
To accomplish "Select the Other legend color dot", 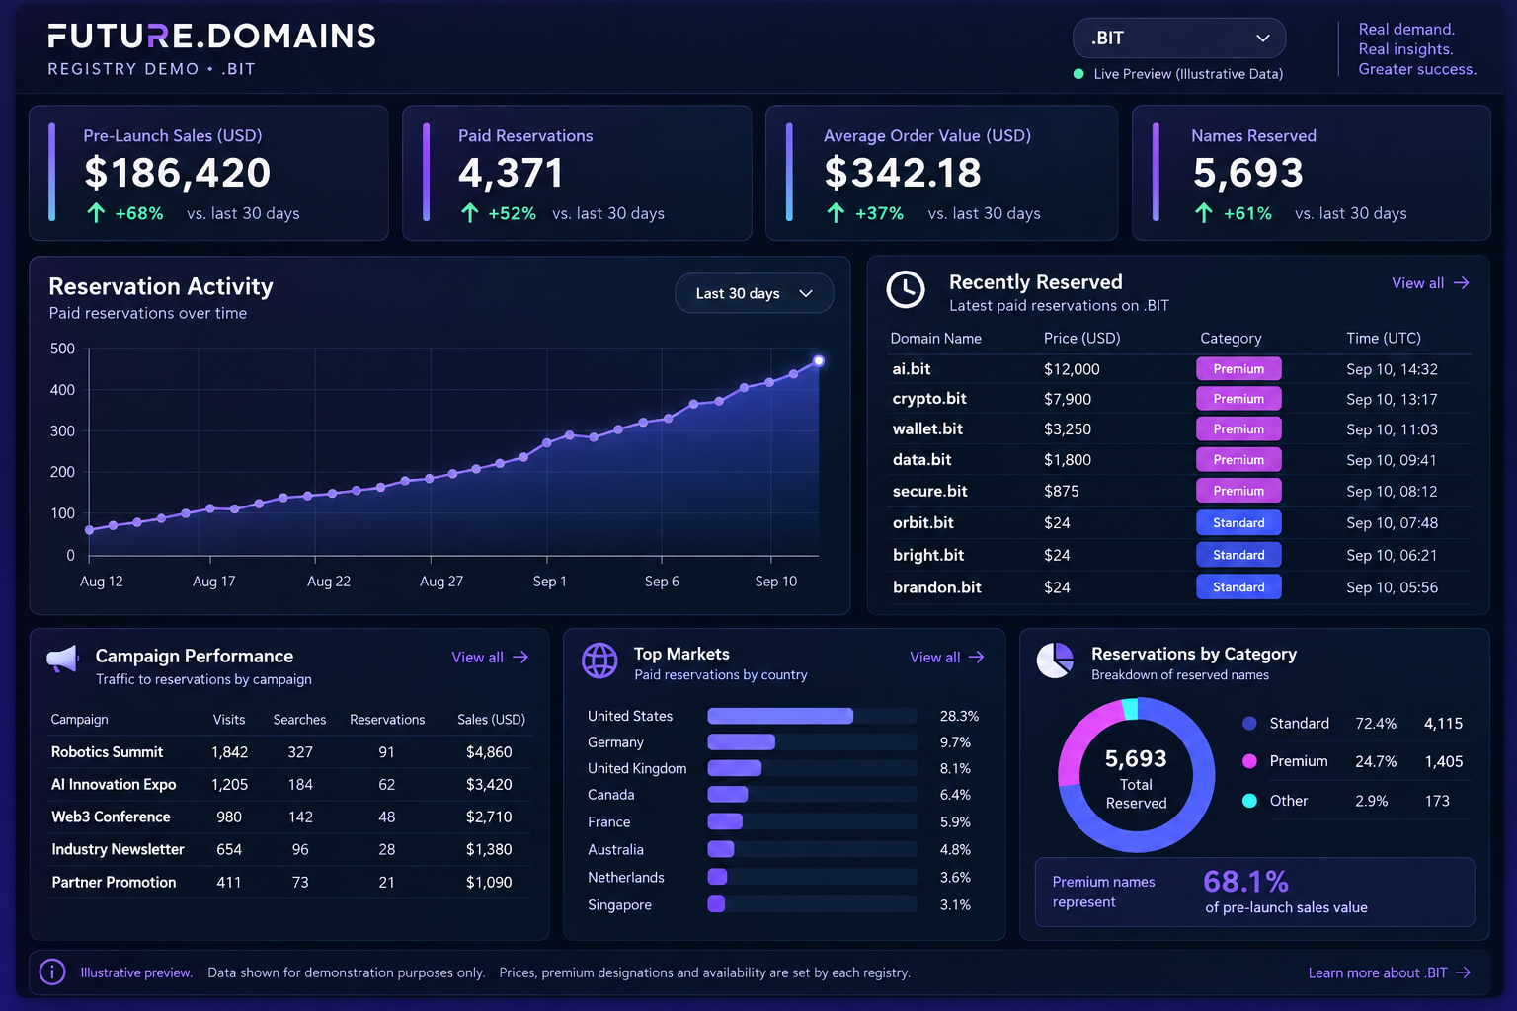I will 1249,801.
